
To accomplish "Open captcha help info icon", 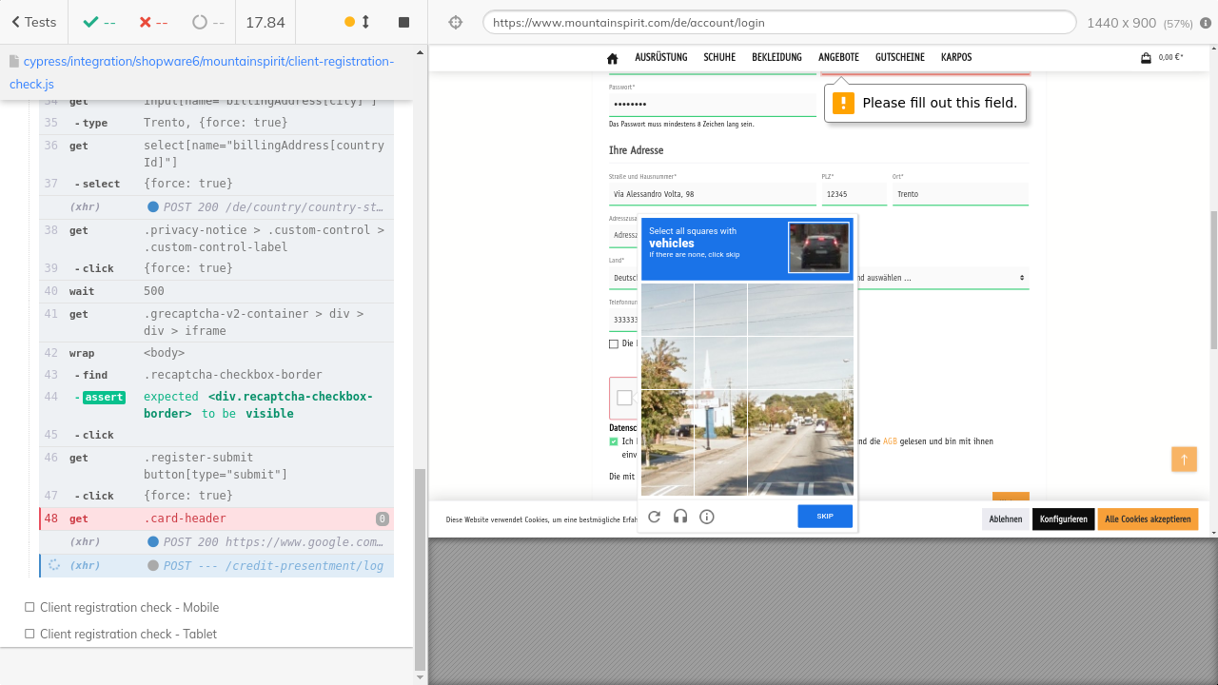I will 707,517.
